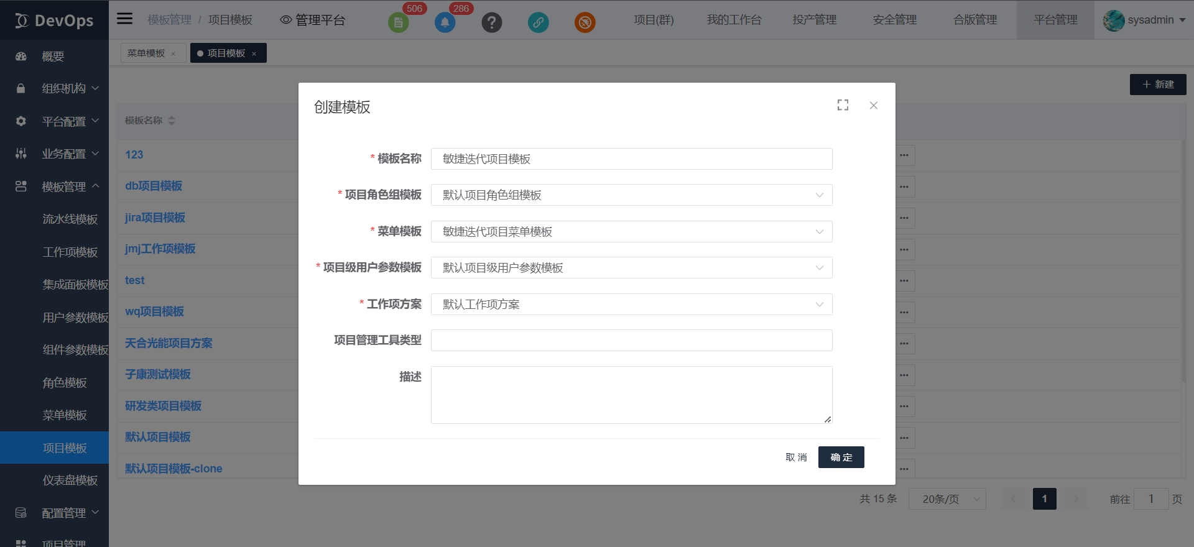Open the 安全管理 top menu
This screenshot has width=1194, height=547.
[894, 20]
